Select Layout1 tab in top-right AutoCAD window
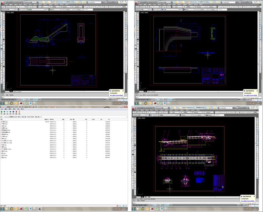Screen dimensions: 263x212 coord(149,91)
